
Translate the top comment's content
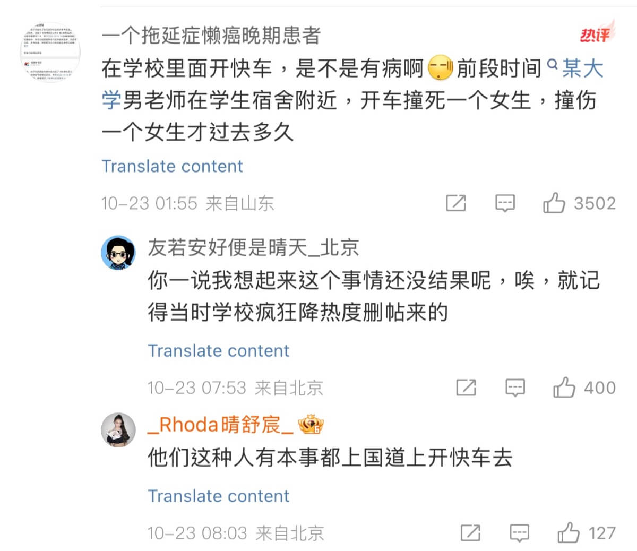click(172, 166)
